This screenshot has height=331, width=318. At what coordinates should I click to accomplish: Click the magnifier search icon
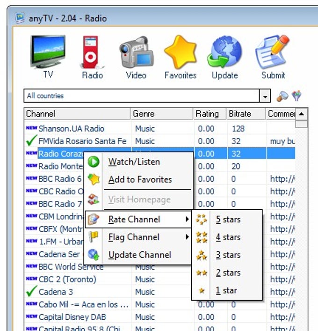point(282,96)
